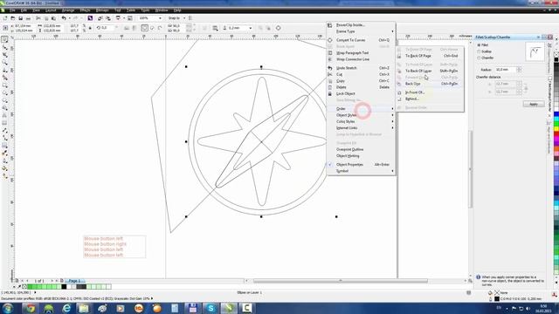Choose To Back Of Layer in submenu
Viewport: 559px width, 314px height.
point(430,71)
